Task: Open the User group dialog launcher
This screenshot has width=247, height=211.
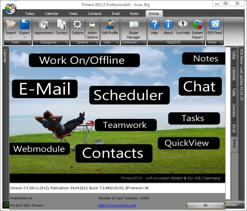Action: (117, 43)
